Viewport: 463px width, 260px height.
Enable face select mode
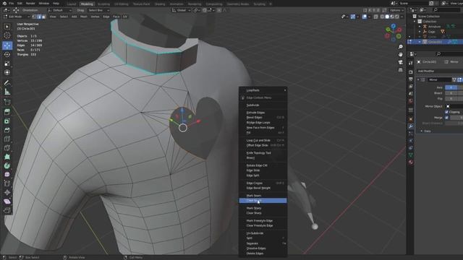43,17
